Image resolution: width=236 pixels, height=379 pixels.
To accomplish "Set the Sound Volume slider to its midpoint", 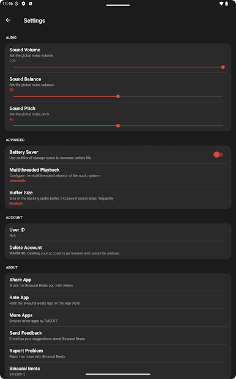I will click(118, 67).
